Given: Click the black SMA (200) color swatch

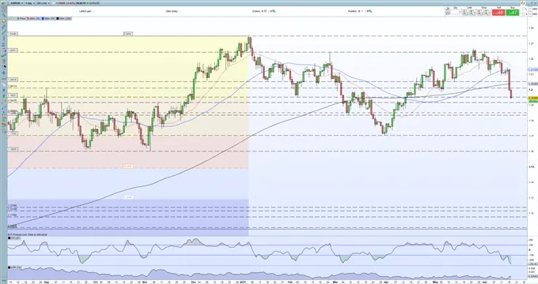Looking at the screenshot, I should [x=57, y=18].
